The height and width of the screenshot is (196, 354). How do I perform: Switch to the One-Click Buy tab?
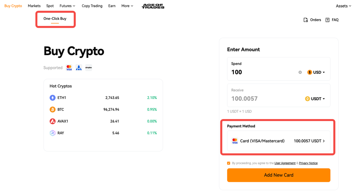click(55, 19)
